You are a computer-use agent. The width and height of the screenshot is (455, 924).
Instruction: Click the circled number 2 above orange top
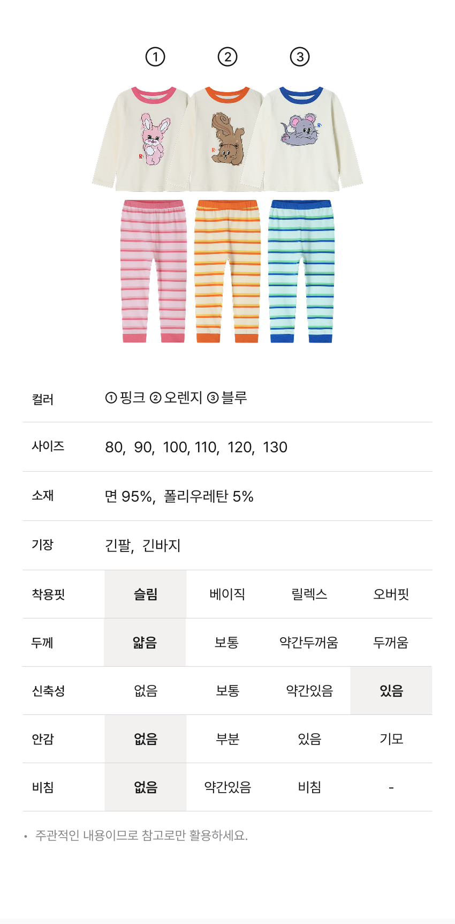pos(227,57)
